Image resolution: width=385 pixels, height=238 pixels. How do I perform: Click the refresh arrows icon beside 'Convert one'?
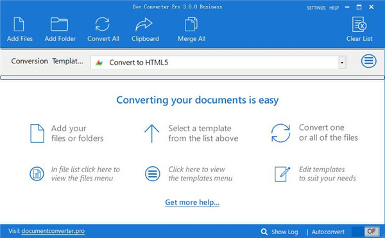click(280, 133)
